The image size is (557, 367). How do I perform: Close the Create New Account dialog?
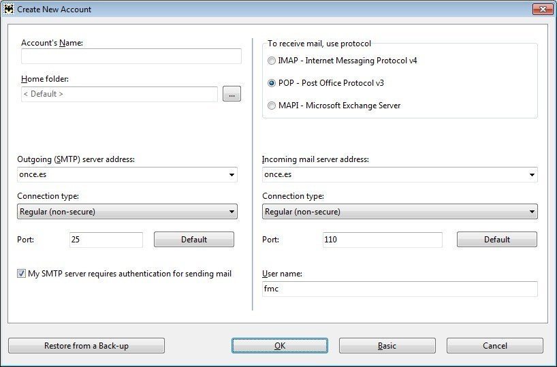(543, 10)
